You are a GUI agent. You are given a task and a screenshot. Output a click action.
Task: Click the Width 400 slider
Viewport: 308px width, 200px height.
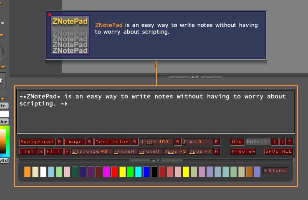pos(156,142)
